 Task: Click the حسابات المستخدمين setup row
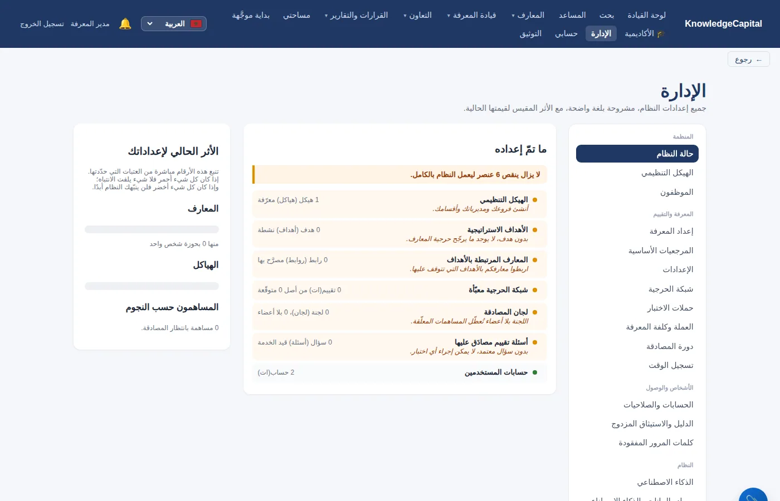pos(399,372)
